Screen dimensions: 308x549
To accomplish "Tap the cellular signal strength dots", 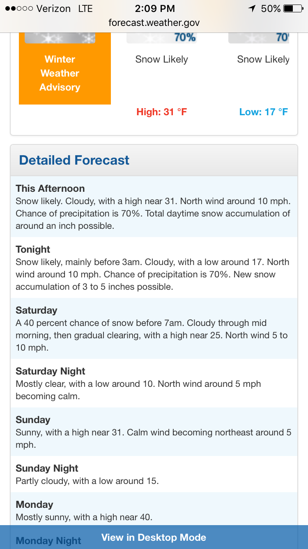I will (x=19, y=9).
